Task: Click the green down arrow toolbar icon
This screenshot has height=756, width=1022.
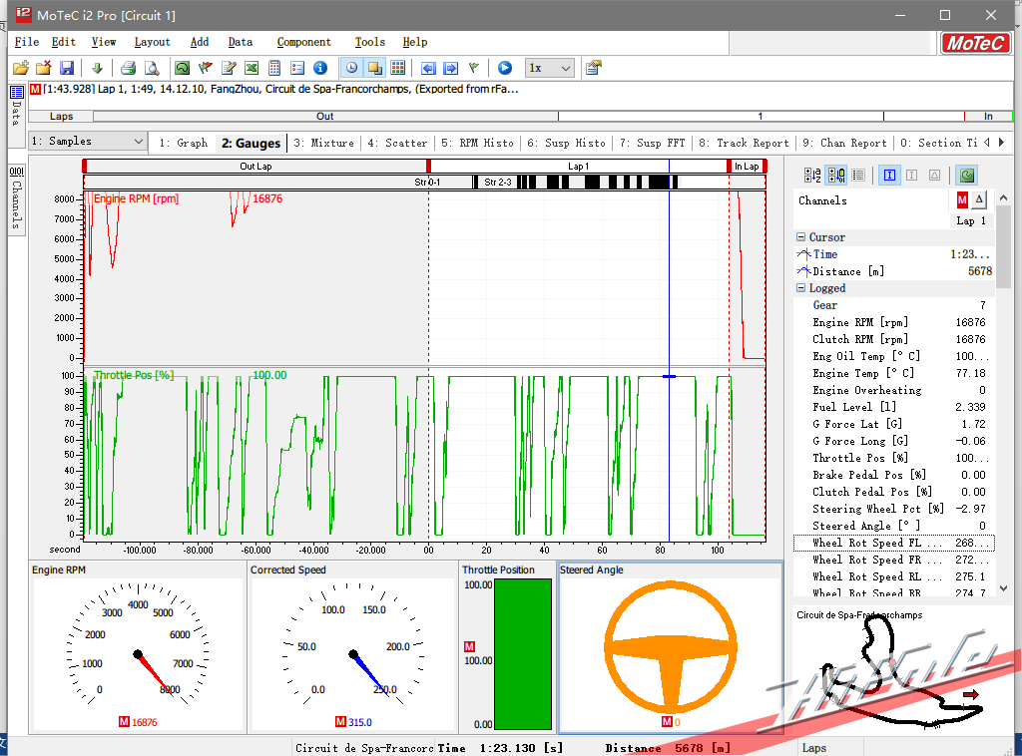Action: tap(97, 68)
